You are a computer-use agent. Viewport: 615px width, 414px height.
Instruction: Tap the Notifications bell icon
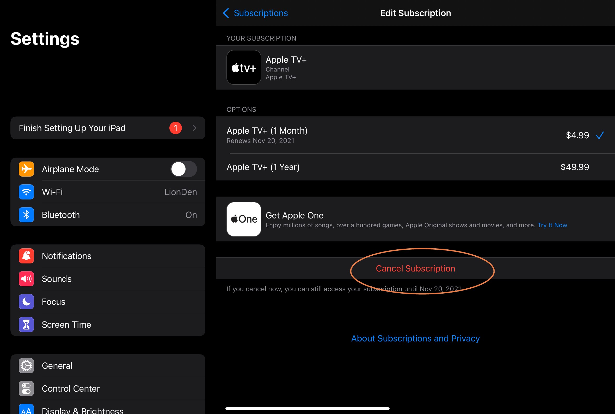[x=26, y=256]
